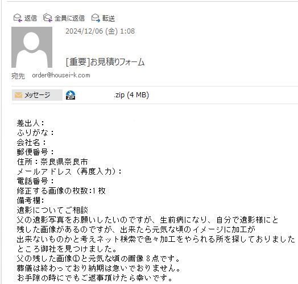This screenshot has width=298, height=284.
Task: Click the final line お手隙の時にでも
Action: (94, 278)
